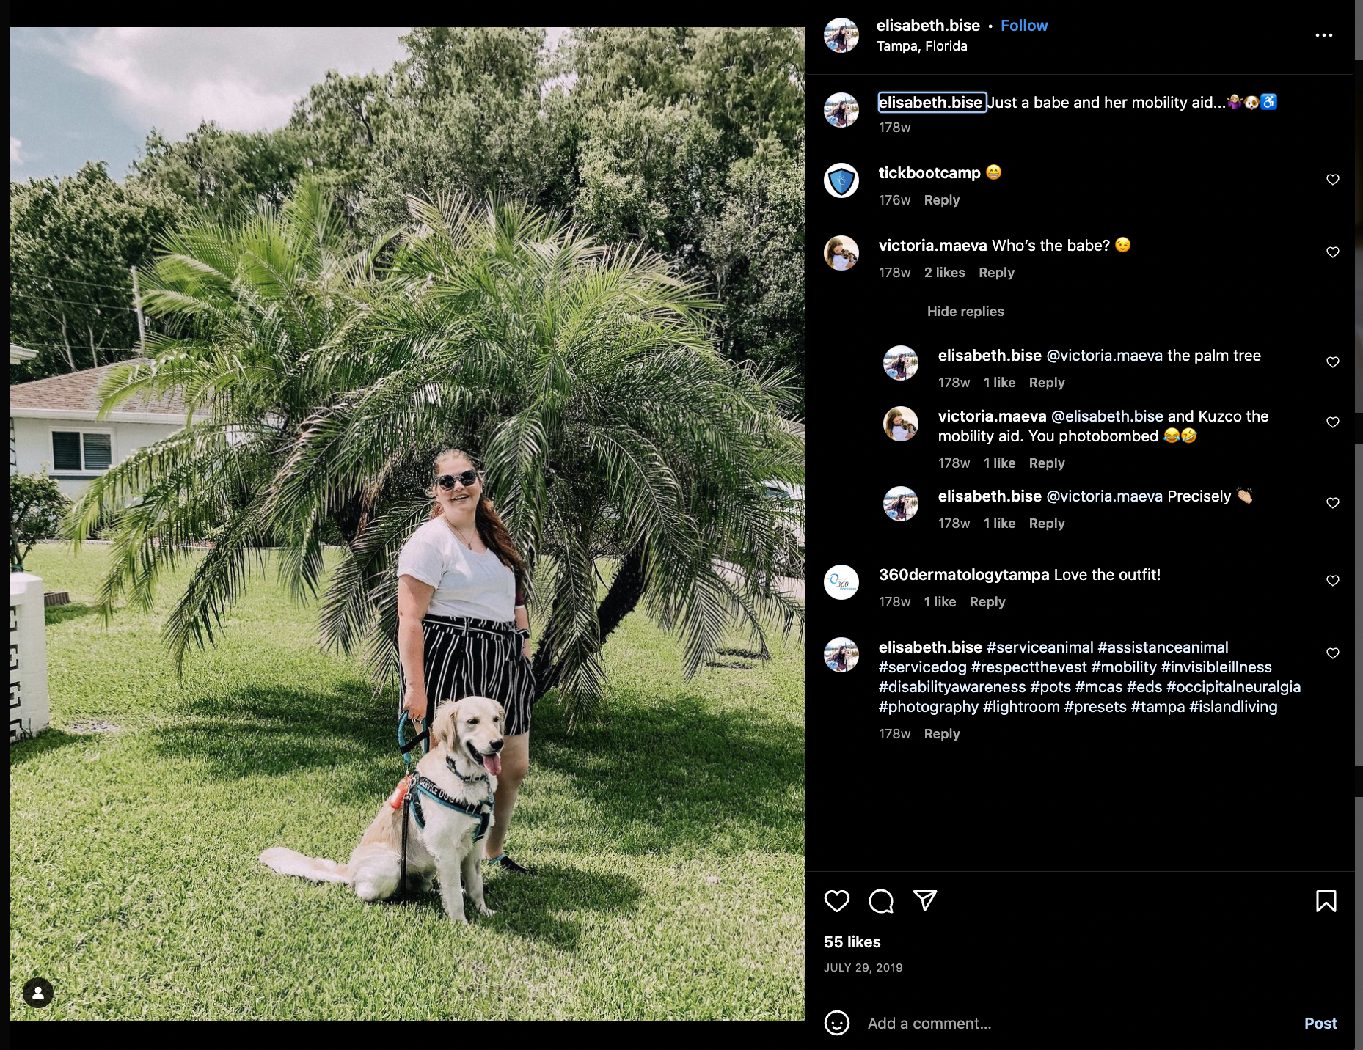This screenshot has width=1363, height=1050.
Task: Open emoji picker in comment box
Action: 837,1023
